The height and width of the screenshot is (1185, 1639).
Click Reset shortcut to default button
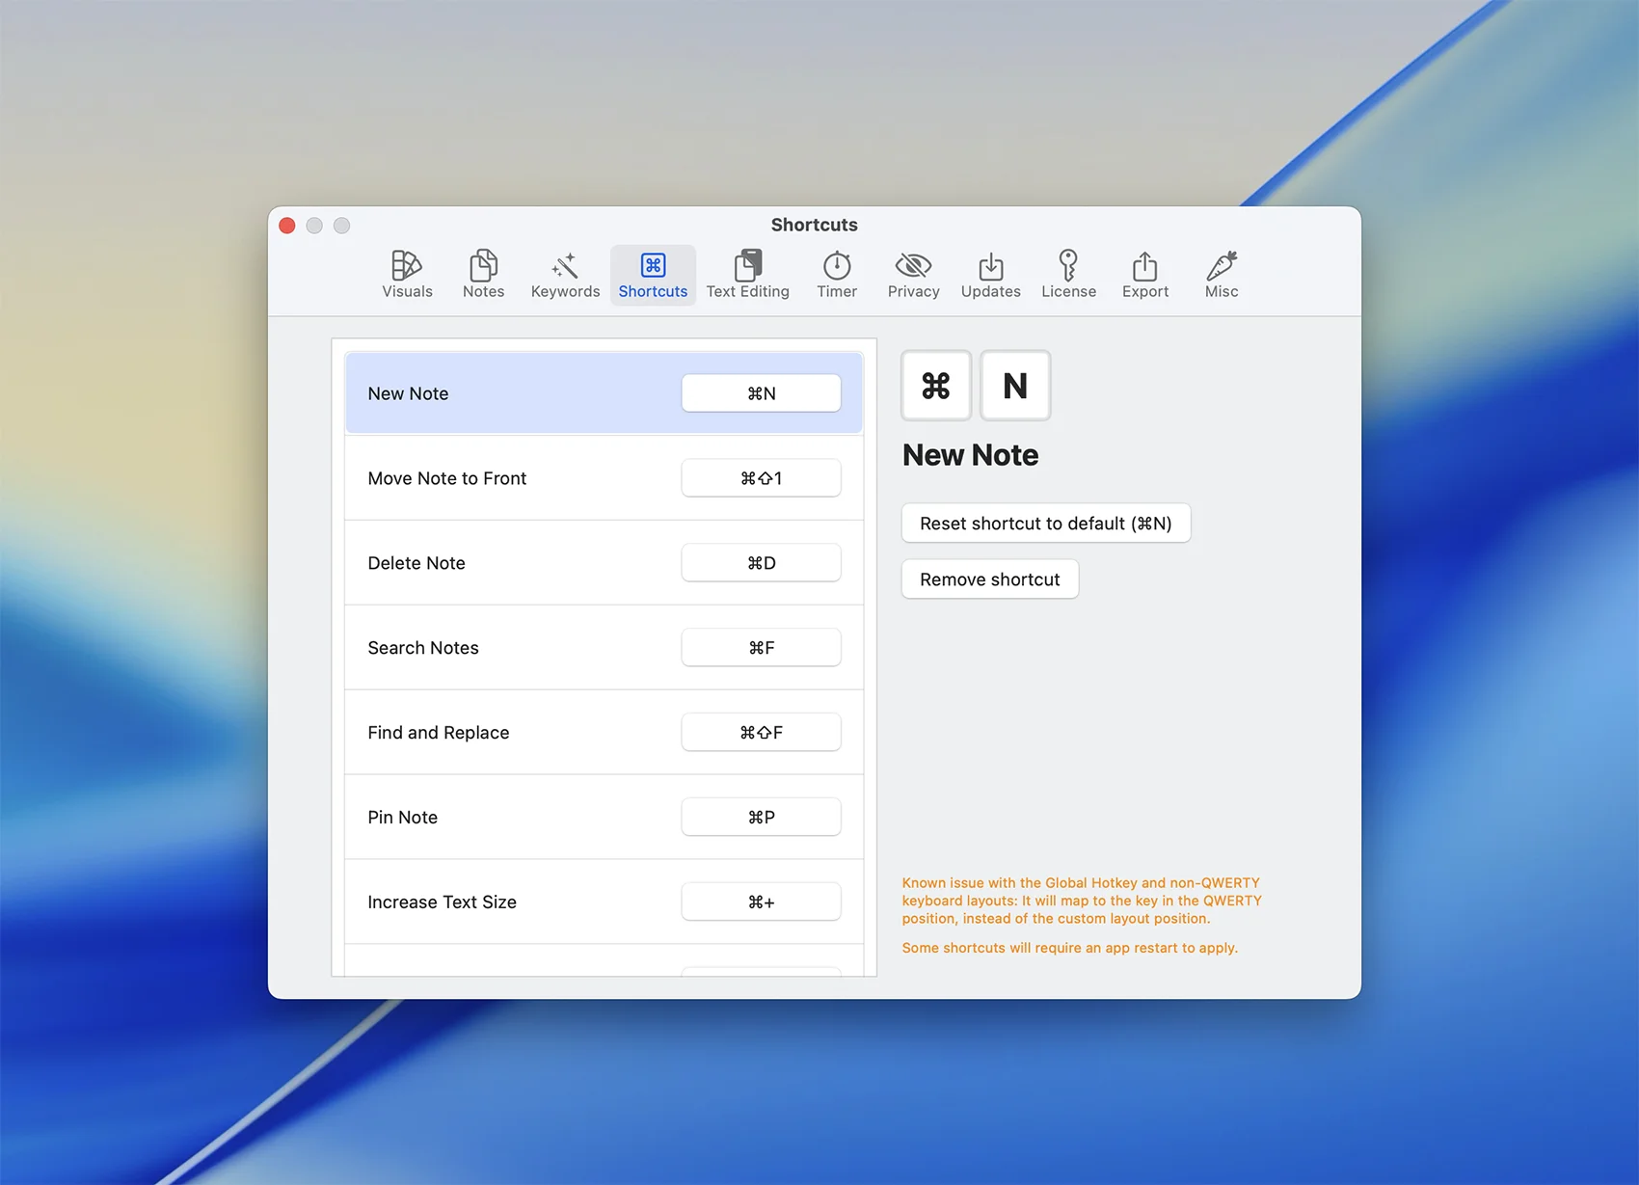point(1045,524)
